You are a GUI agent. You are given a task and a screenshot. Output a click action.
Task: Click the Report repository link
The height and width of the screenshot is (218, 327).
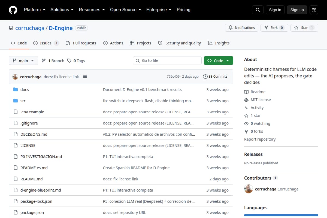coord(260,139)
